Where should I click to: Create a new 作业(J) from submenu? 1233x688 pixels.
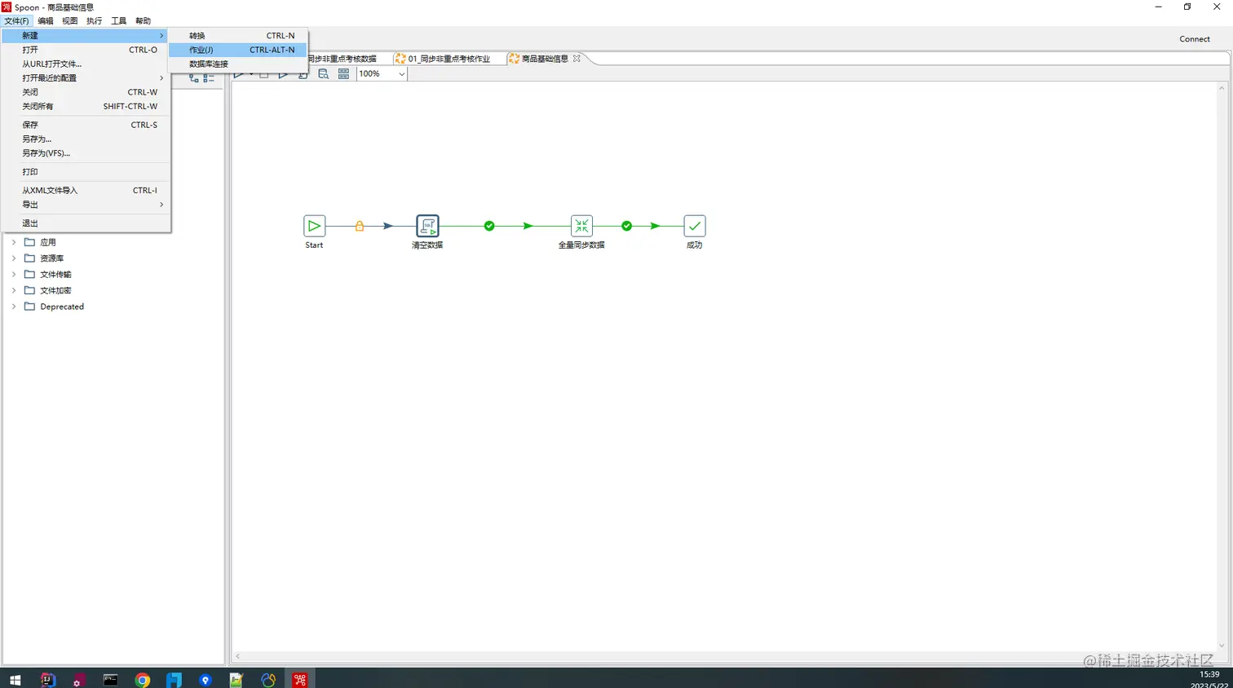click(x=238, y=50)
